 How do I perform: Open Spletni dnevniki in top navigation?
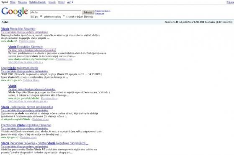point(38,2)
